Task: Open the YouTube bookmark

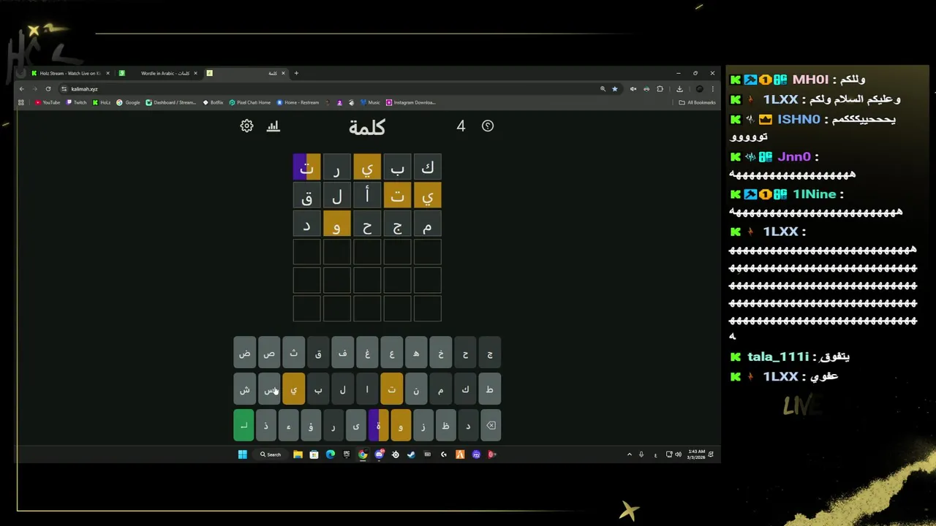Action: click(48, 102)
